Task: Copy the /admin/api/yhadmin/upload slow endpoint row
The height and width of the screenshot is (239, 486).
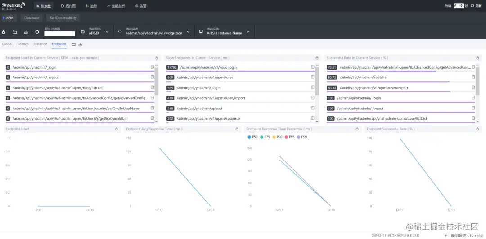Action: coord(313,108)
